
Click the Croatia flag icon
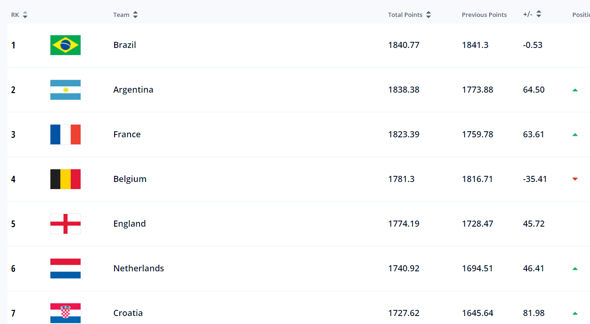point(66,313)
